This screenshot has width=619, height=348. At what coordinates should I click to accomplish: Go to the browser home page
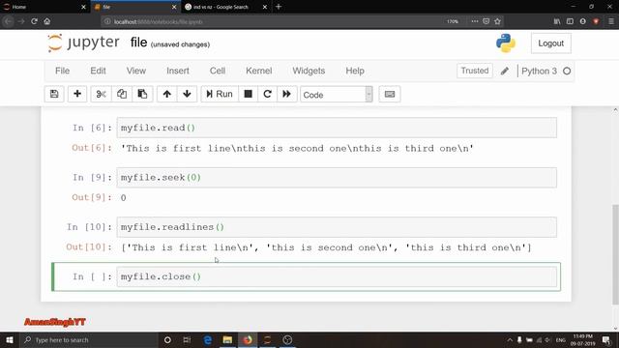click(47, 21)
